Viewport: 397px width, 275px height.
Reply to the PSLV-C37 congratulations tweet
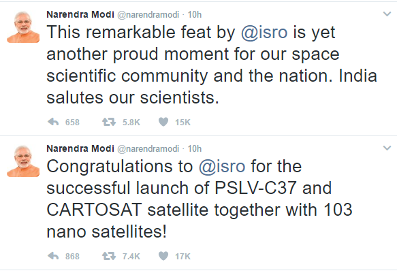click(x=53, y=256)
